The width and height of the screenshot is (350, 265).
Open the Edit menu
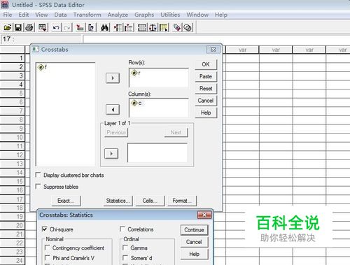point(24,15)
